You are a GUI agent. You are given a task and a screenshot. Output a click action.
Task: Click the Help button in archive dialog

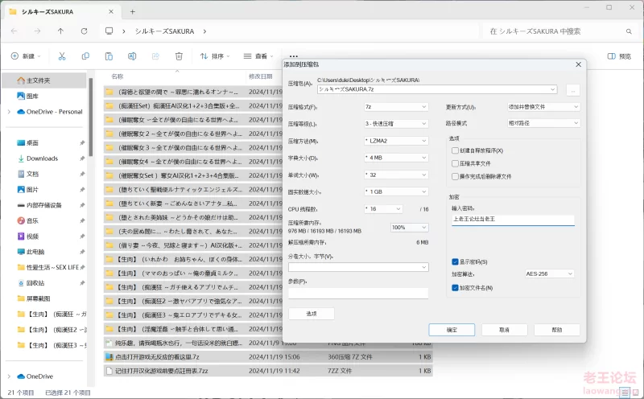tap(557, 330)
